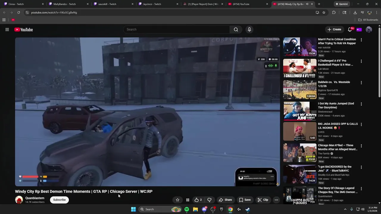This screenshot has width=381, height=214.
Task: Show hidden system tray icons
Action: click(x=345, y=209)
